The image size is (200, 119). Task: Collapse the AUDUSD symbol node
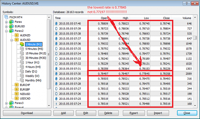click(12, 40)
